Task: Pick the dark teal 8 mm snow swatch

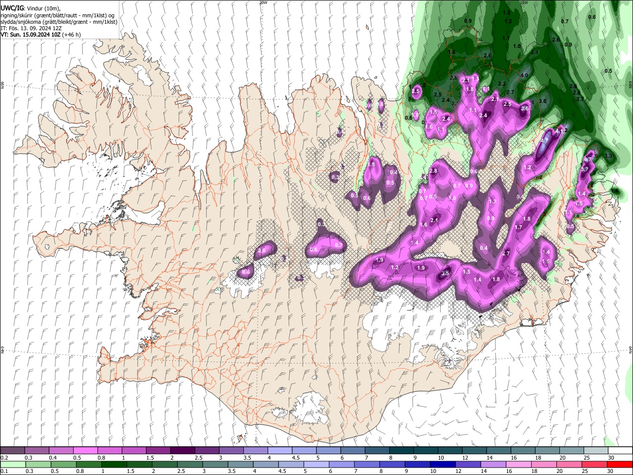Action: pyautogui.click(x=401, y=451)
